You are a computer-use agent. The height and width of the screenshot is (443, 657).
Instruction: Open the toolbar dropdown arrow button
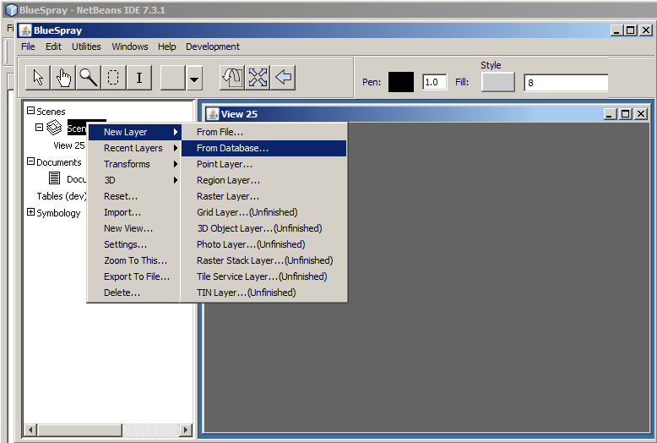[x=195, y=79]
